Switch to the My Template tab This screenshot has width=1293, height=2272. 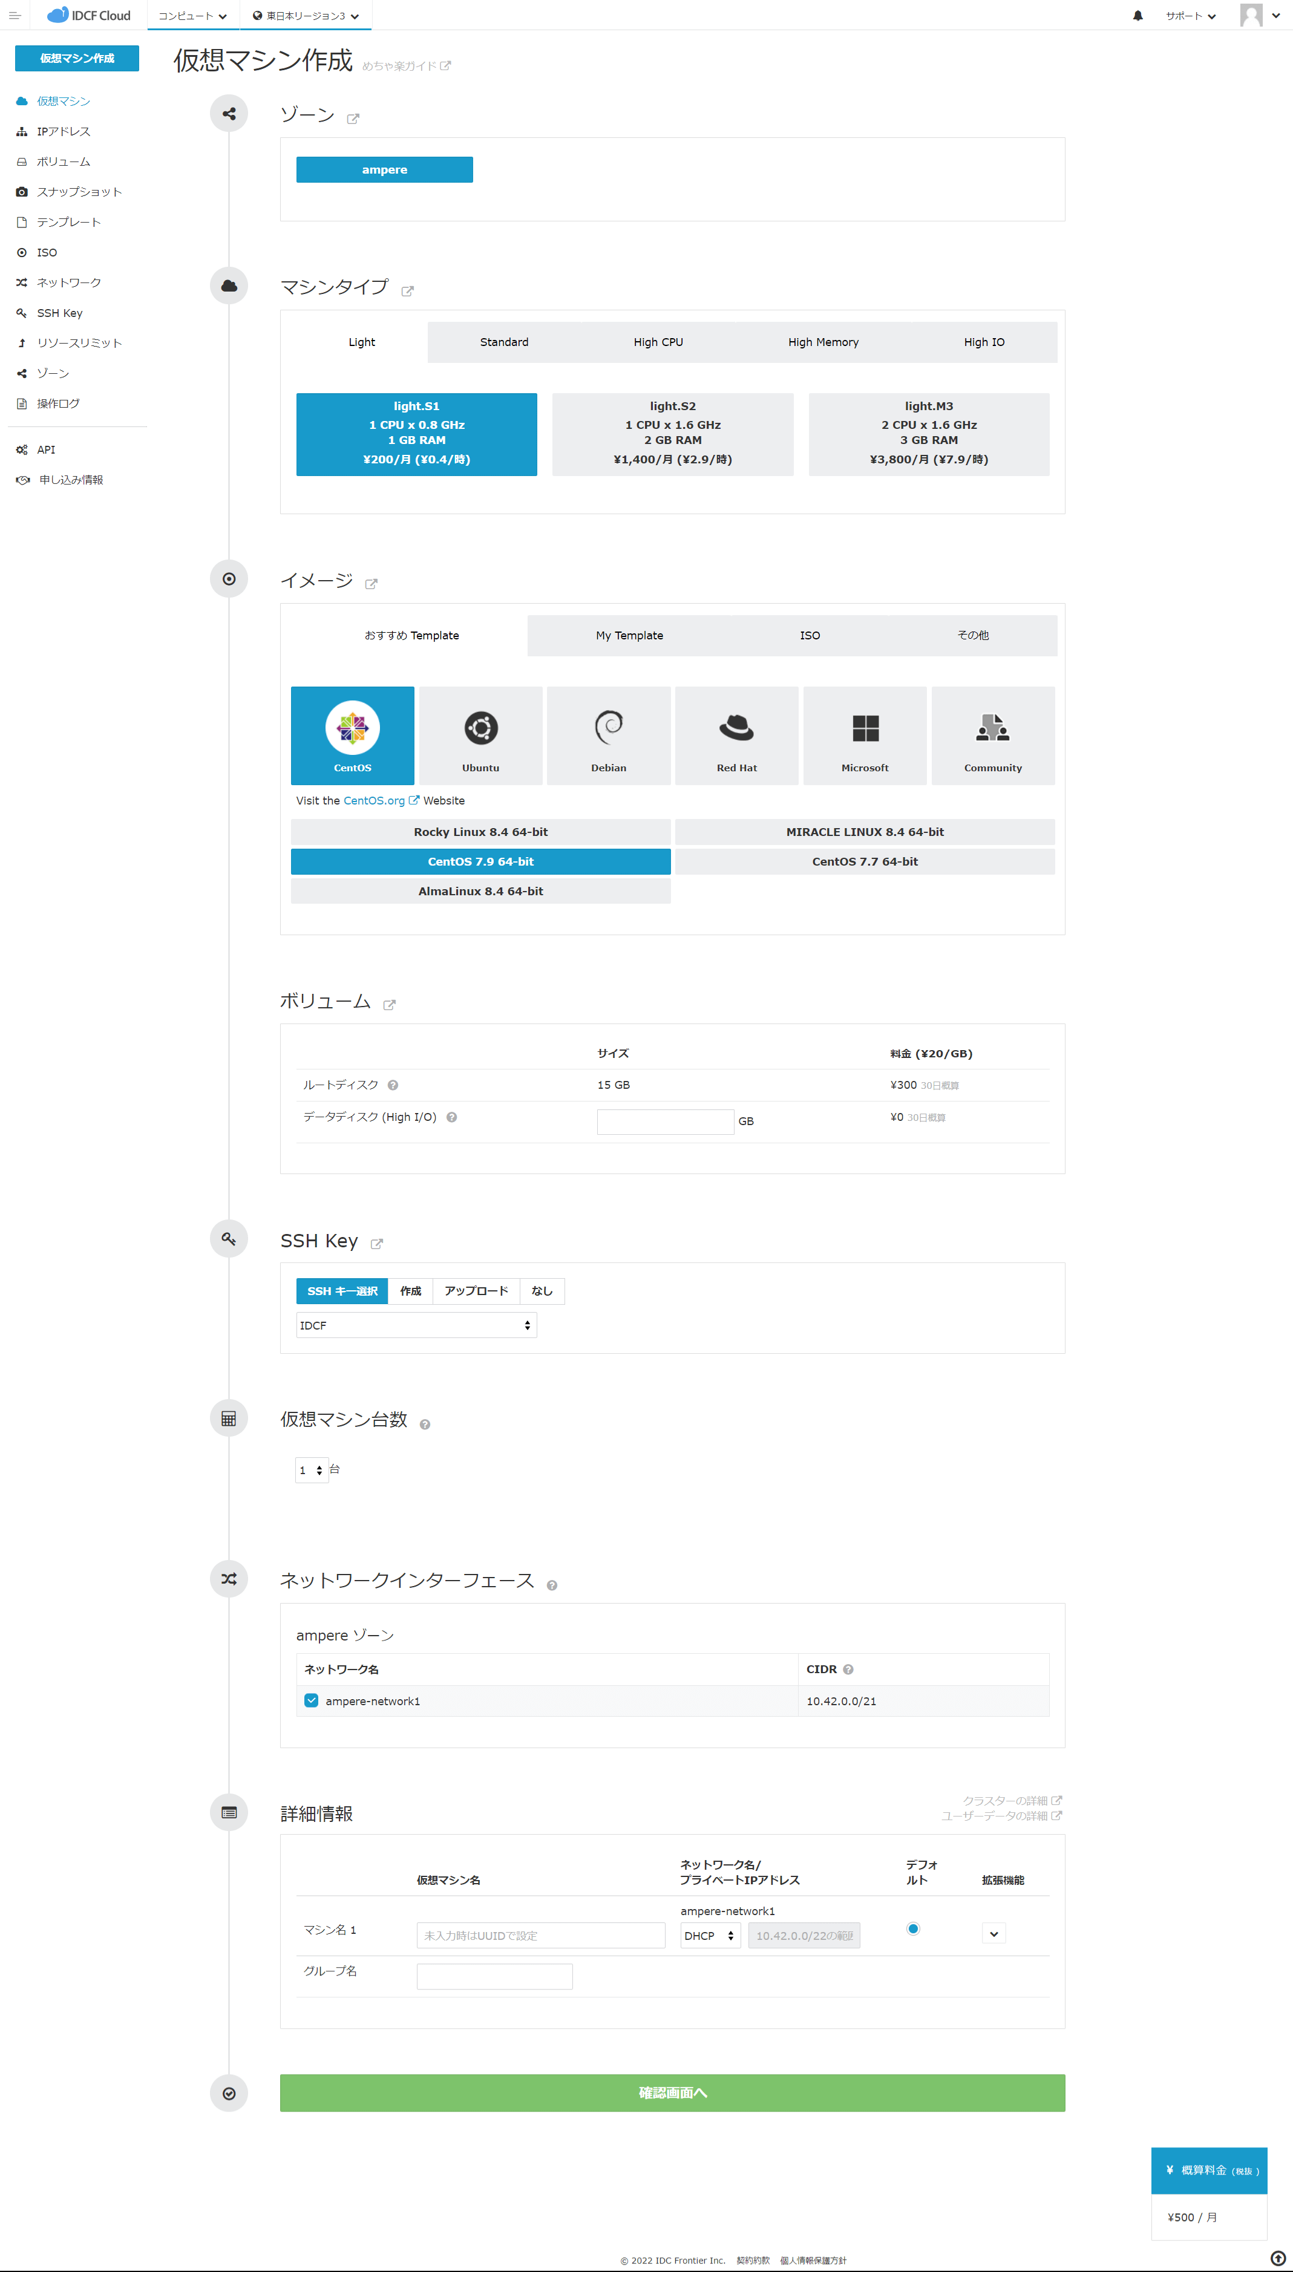tap(629, 636)
